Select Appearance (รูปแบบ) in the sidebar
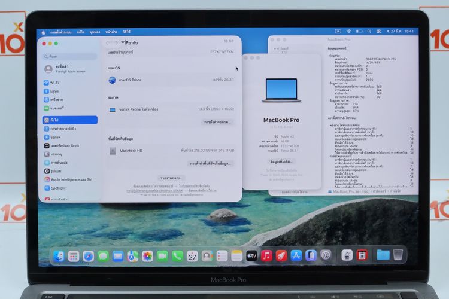Viewport: 449px width, 299px height. pyautogui.click(x=70, y=171)
